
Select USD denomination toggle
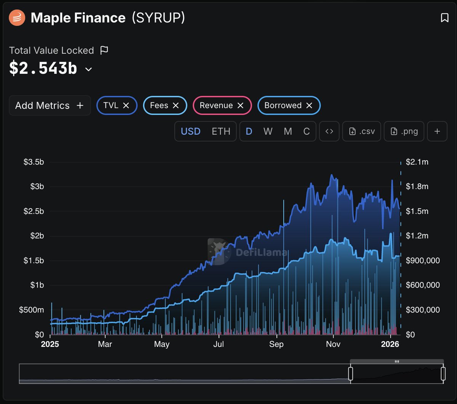190,131
